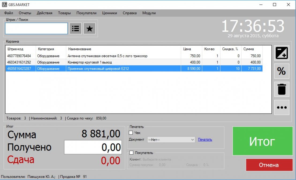The image size is (296, 180).
Task: Click the plus/minus quantity change icon
Action: point(282,53)
